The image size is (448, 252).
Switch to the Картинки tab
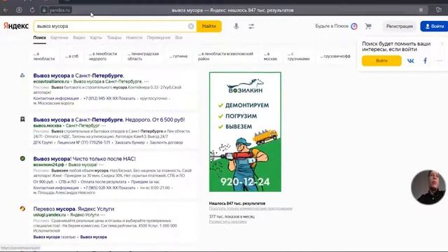pos(59,38)
